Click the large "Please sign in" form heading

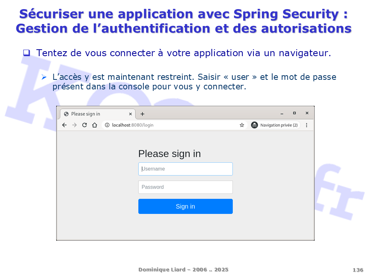169,154
